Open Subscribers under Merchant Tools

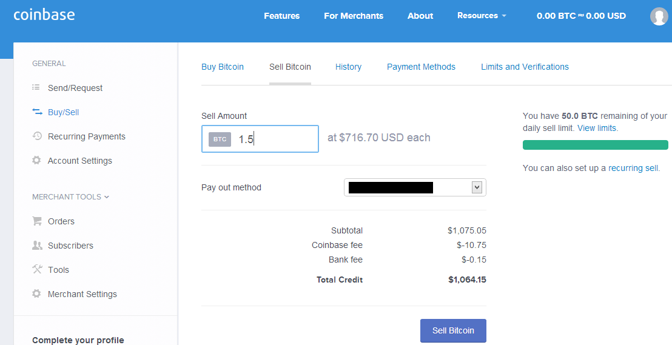(71, 246)
